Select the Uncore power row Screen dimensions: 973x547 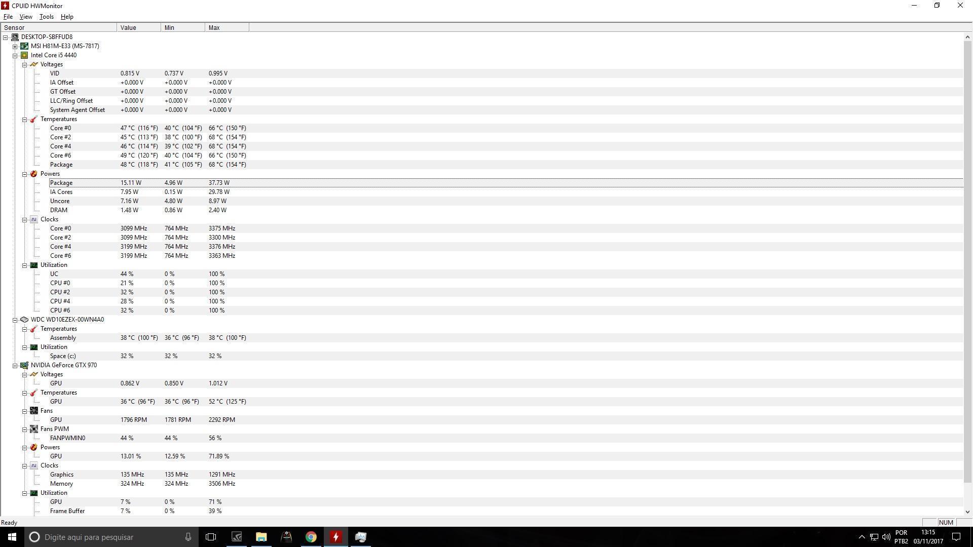[x=506, y=201]
